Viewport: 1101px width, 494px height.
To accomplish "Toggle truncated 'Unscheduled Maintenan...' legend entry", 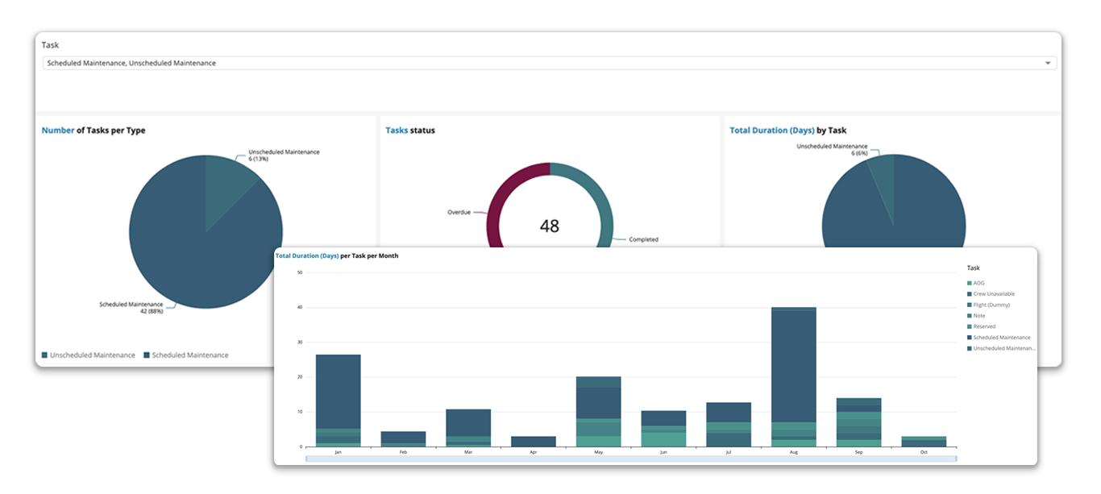I will pyautogui.click(x=1002, y=348).
